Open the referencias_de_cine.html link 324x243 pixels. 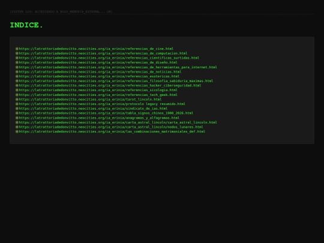click(96, 49)
